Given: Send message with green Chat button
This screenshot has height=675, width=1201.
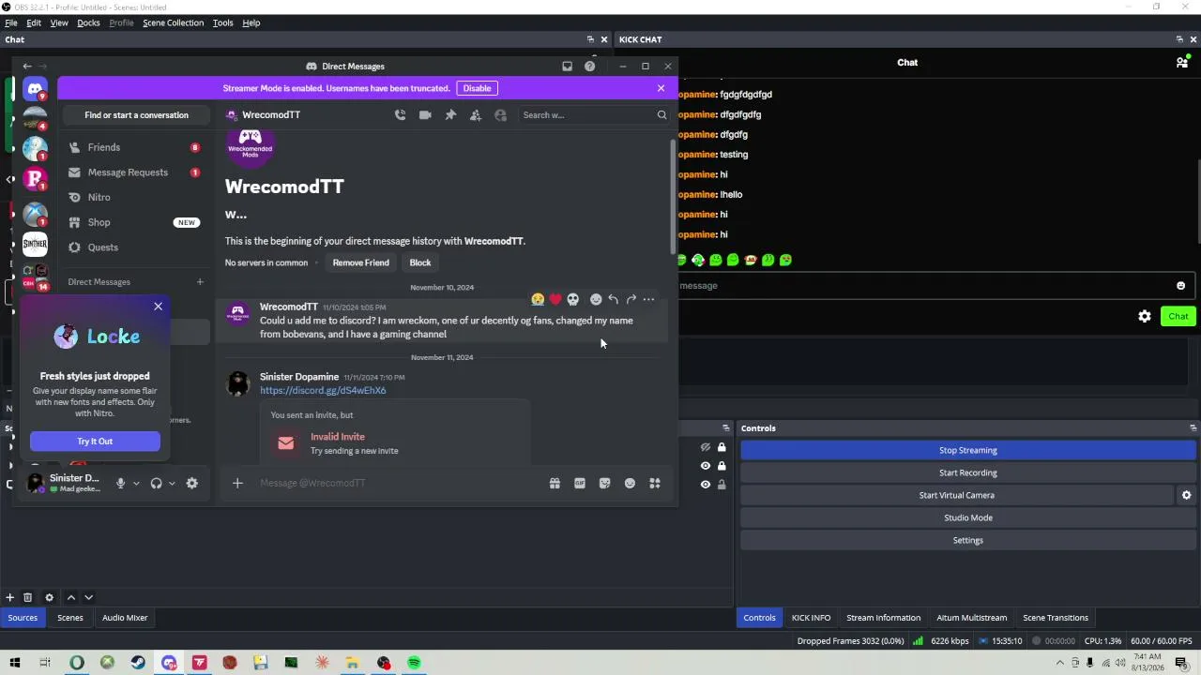Looking at the screenshot, I should [1178, 316].
